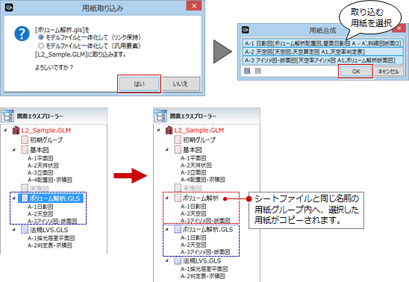The width and height of the screenshot is (409, 282).
Task: Click the L2_Sample.GLM model icon in left tree
Action: click(x=16, y=130)
